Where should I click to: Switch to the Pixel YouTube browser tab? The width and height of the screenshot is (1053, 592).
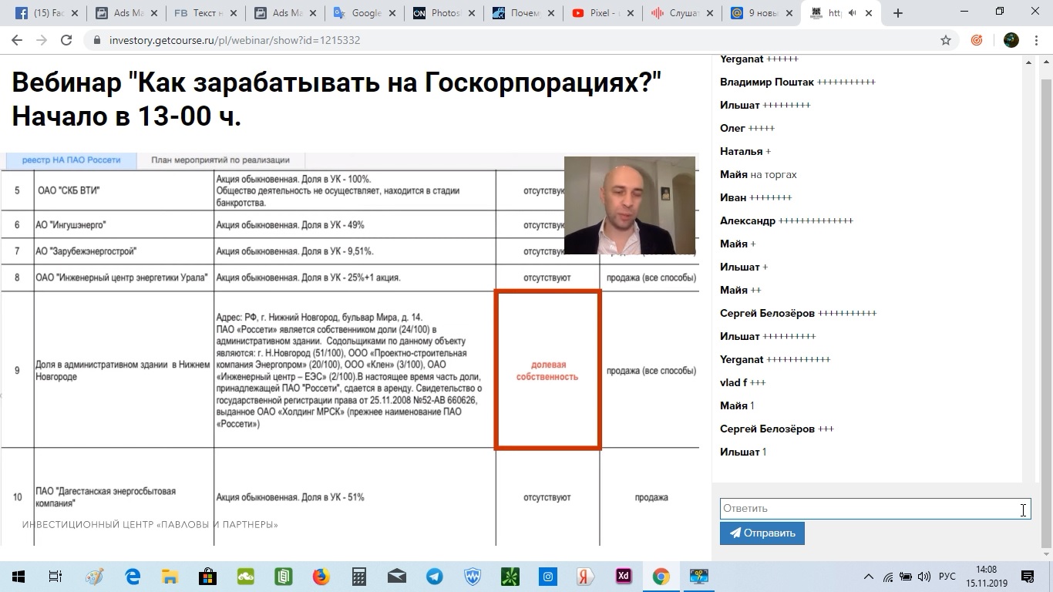(601, 12)
